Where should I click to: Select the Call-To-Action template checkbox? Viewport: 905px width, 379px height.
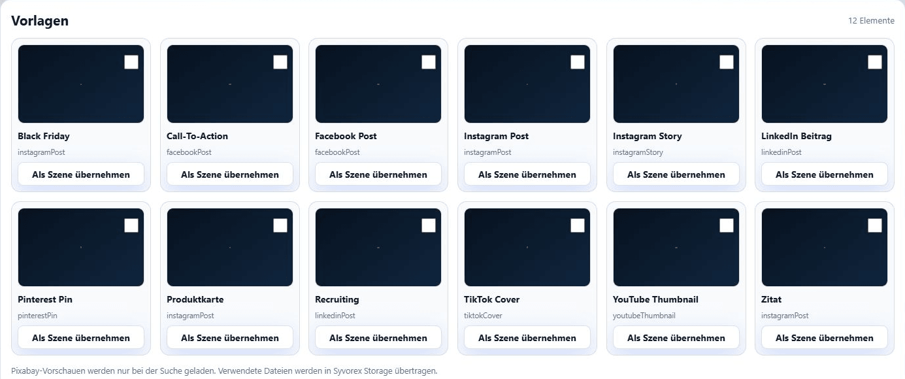click(x=280, y=62)
